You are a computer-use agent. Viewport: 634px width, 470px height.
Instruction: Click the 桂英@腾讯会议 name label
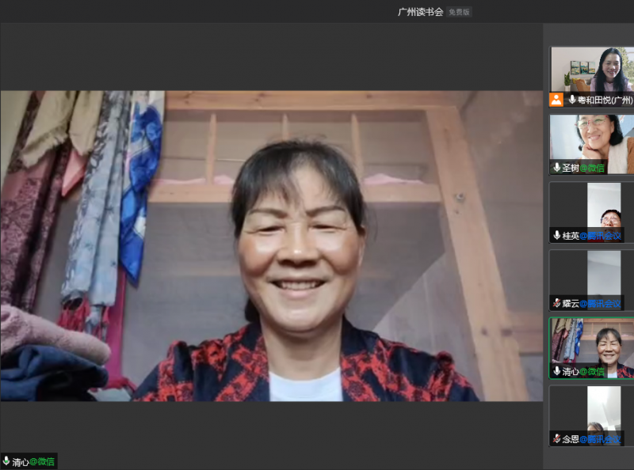[x=592, y=236]
